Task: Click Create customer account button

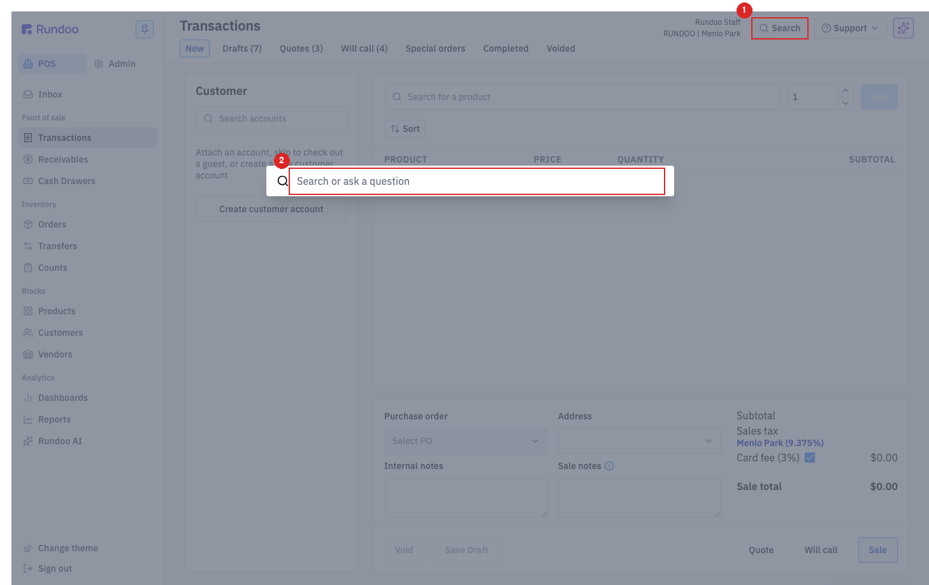Action: click(271, 209)
